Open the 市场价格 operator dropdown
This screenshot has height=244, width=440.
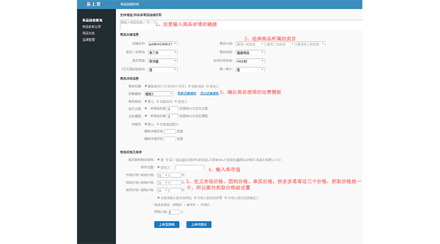[163, 175]
